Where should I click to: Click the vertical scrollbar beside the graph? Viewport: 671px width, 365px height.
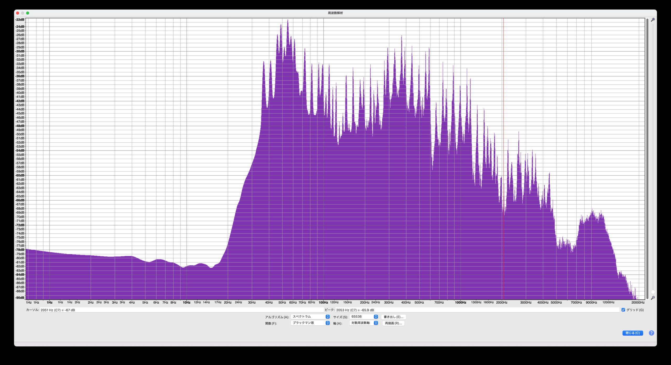[x=647, y=157]
